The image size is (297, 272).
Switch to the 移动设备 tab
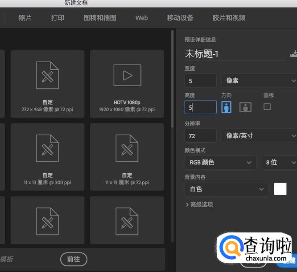tap(180, 18)
